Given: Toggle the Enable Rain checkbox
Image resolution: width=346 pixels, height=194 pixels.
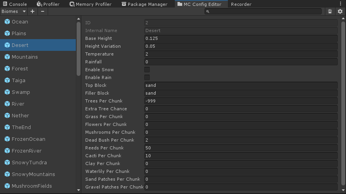Looking at the screenshot, I should click(x=147, y=77).
